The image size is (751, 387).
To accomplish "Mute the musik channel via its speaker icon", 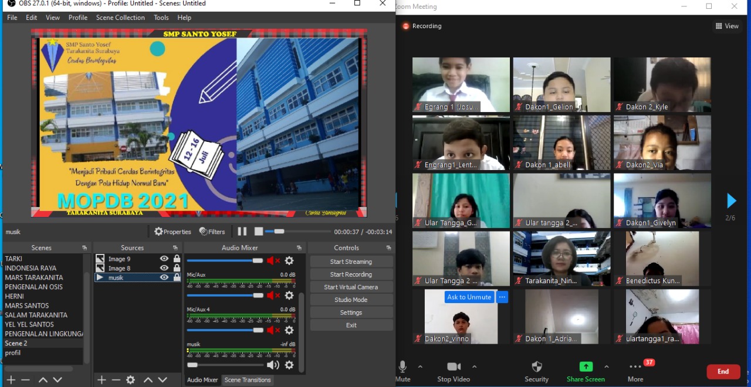I will point(273,365).
